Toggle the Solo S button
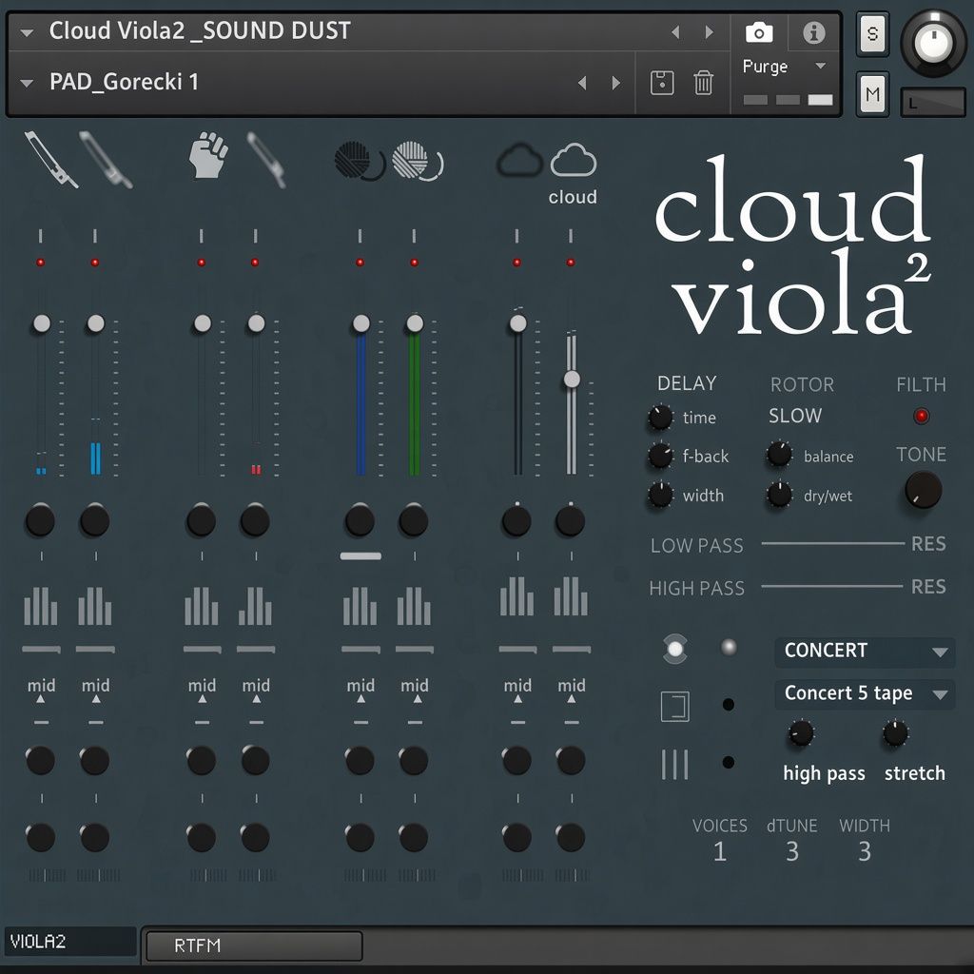974x974 pixels. tap(872, 33)
